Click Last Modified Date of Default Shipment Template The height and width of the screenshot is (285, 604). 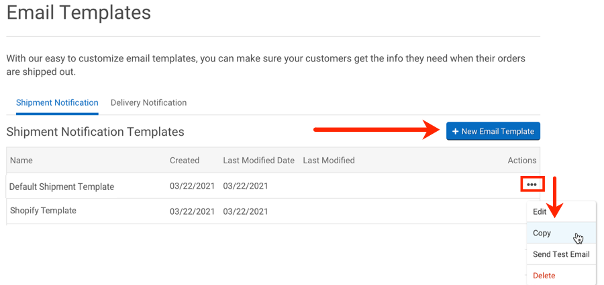(x=246, y=187)
